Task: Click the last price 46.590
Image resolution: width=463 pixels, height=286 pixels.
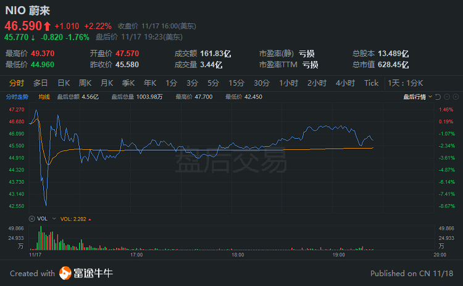Action: click(23, 26)
